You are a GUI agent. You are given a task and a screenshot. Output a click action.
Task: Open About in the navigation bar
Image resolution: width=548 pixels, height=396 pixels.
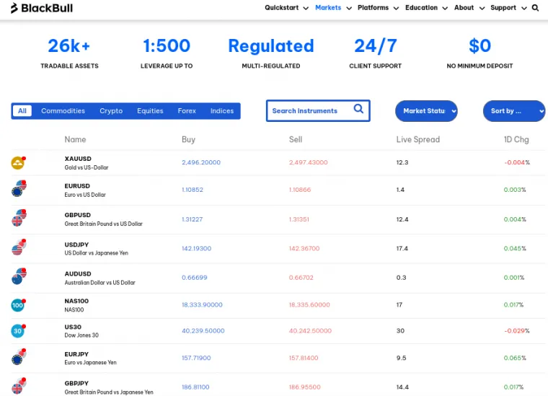pos(464,8)
